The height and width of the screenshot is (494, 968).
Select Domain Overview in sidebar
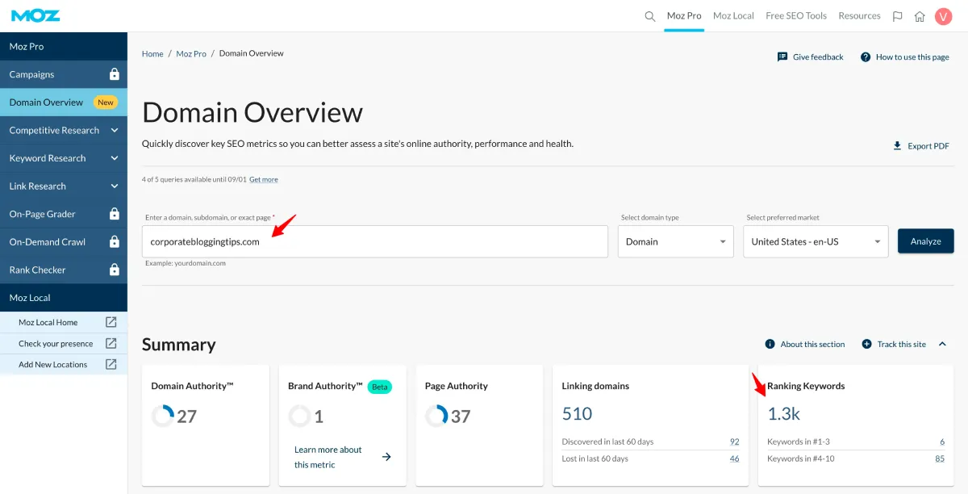pyautogui.click(x=64, y=103)
